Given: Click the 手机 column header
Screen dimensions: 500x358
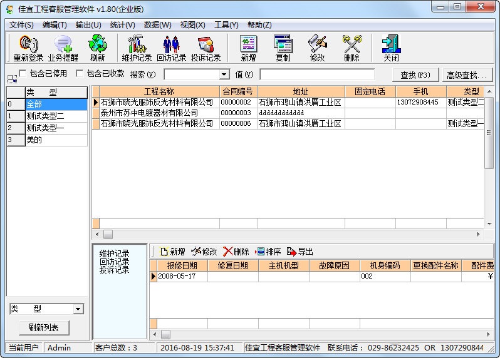Looking at the screenshot, I should tap(421, 91).
